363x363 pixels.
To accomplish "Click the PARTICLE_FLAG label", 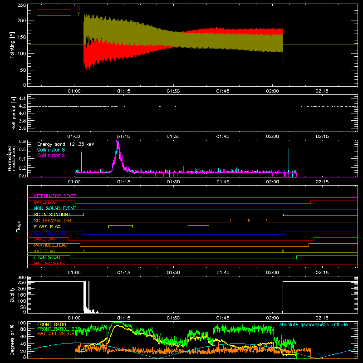I will [x=51, y=245].
